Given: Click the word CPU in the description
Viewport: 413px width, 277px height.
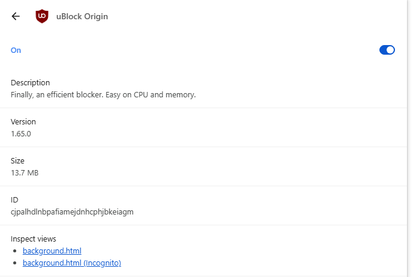Looking at the screenshot, I should pos(141,94).
